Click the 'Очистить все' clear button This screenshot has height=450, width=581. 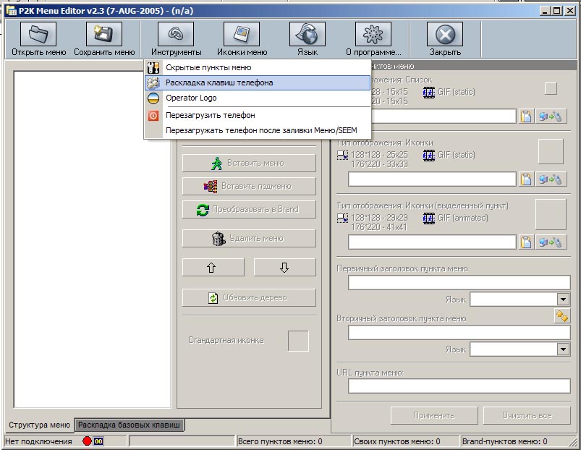click(527, 415)
